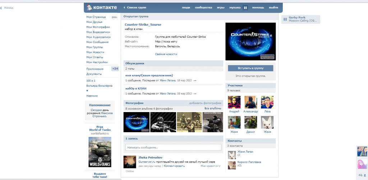Open the Counter-Strike Source group cover image
The width and height of the screenshot is (368, 180).
click(x=250, y=41)
